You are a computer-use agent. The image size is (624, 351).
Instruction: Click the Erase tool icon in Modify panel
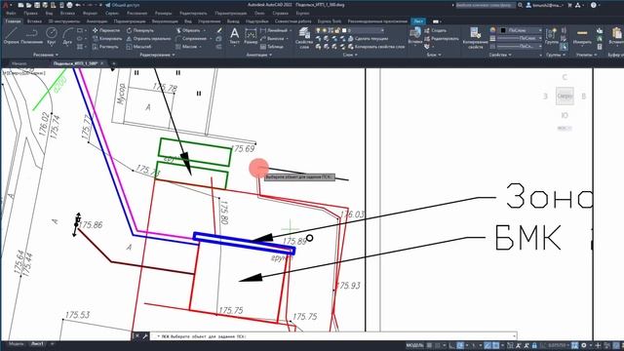219,30
